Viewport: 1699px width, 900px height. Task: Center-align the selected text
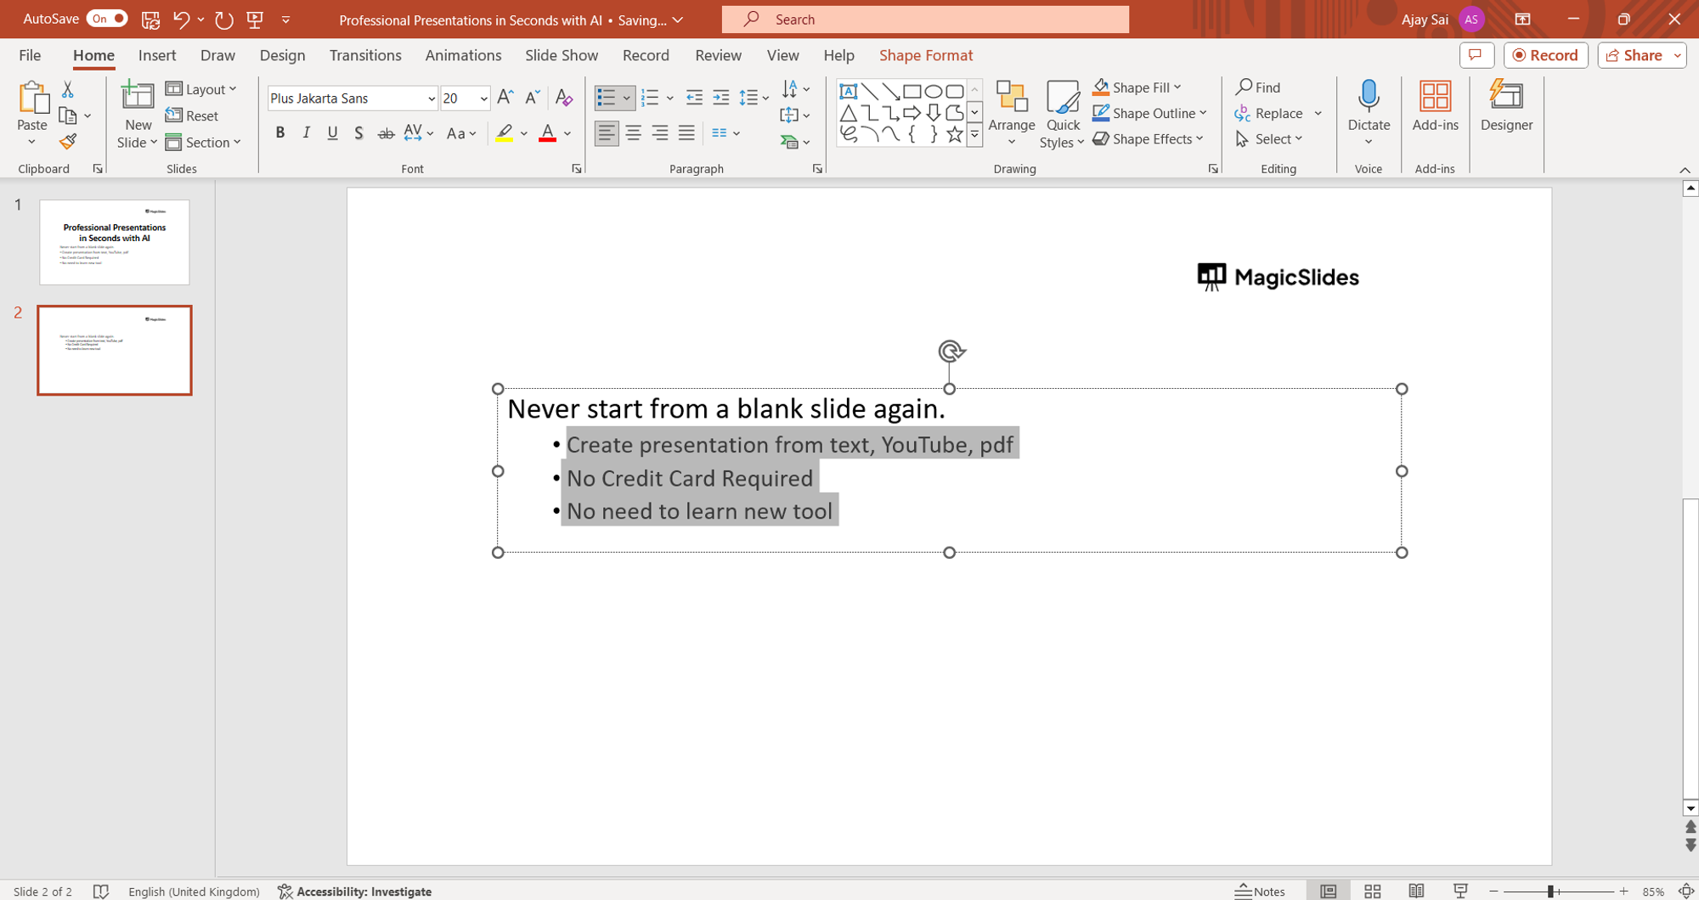pos(634,133)
